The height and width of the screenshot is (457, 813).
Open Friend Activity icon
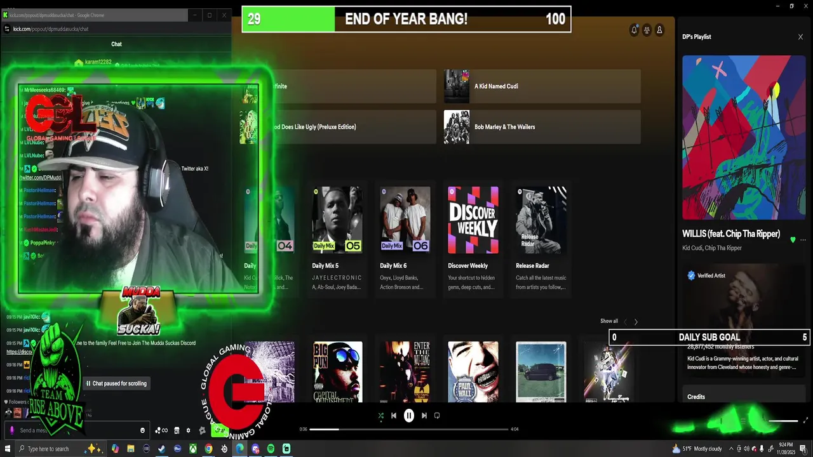coord(647,30)
